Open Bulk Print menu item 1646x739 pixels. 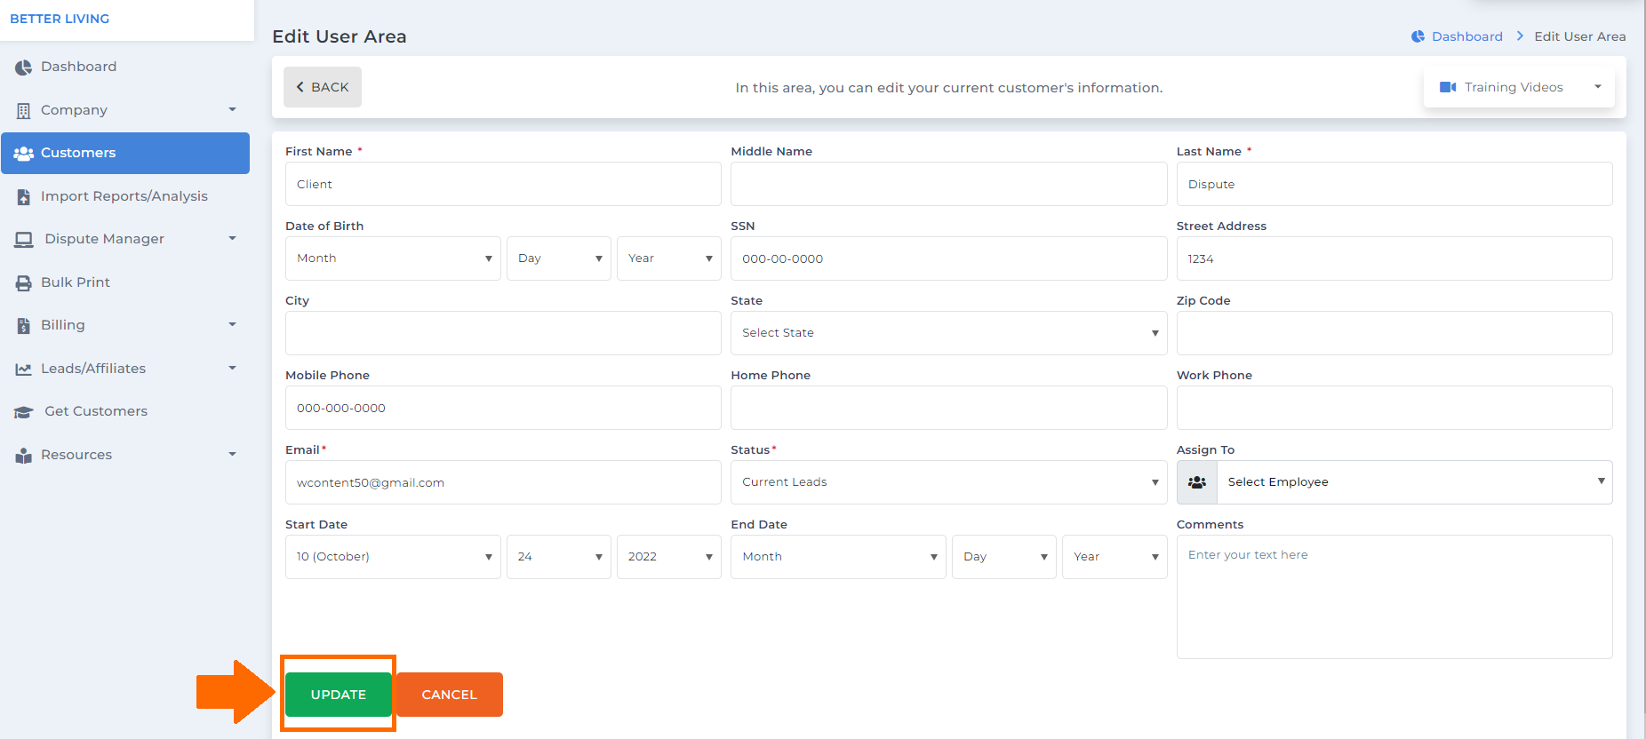click(125, 282)
